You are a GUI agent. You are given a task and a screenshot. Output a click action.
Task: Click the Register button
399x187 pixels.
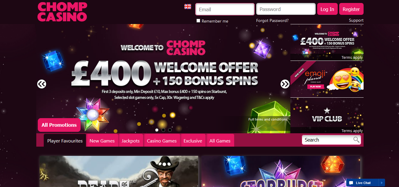click(x=351, y=9)
